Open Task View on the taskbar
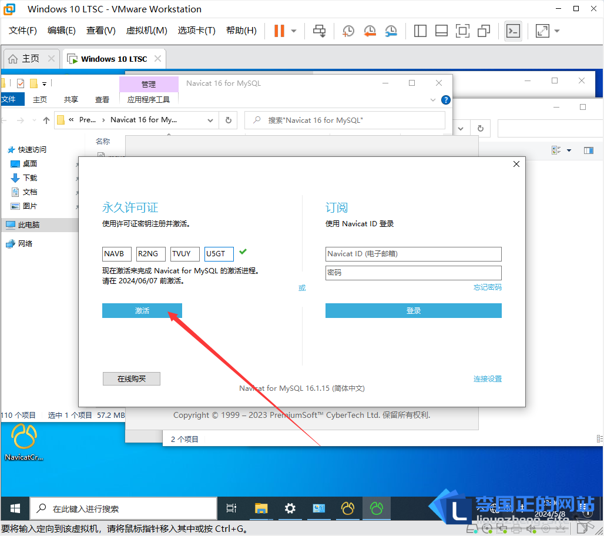 (231, 508)
